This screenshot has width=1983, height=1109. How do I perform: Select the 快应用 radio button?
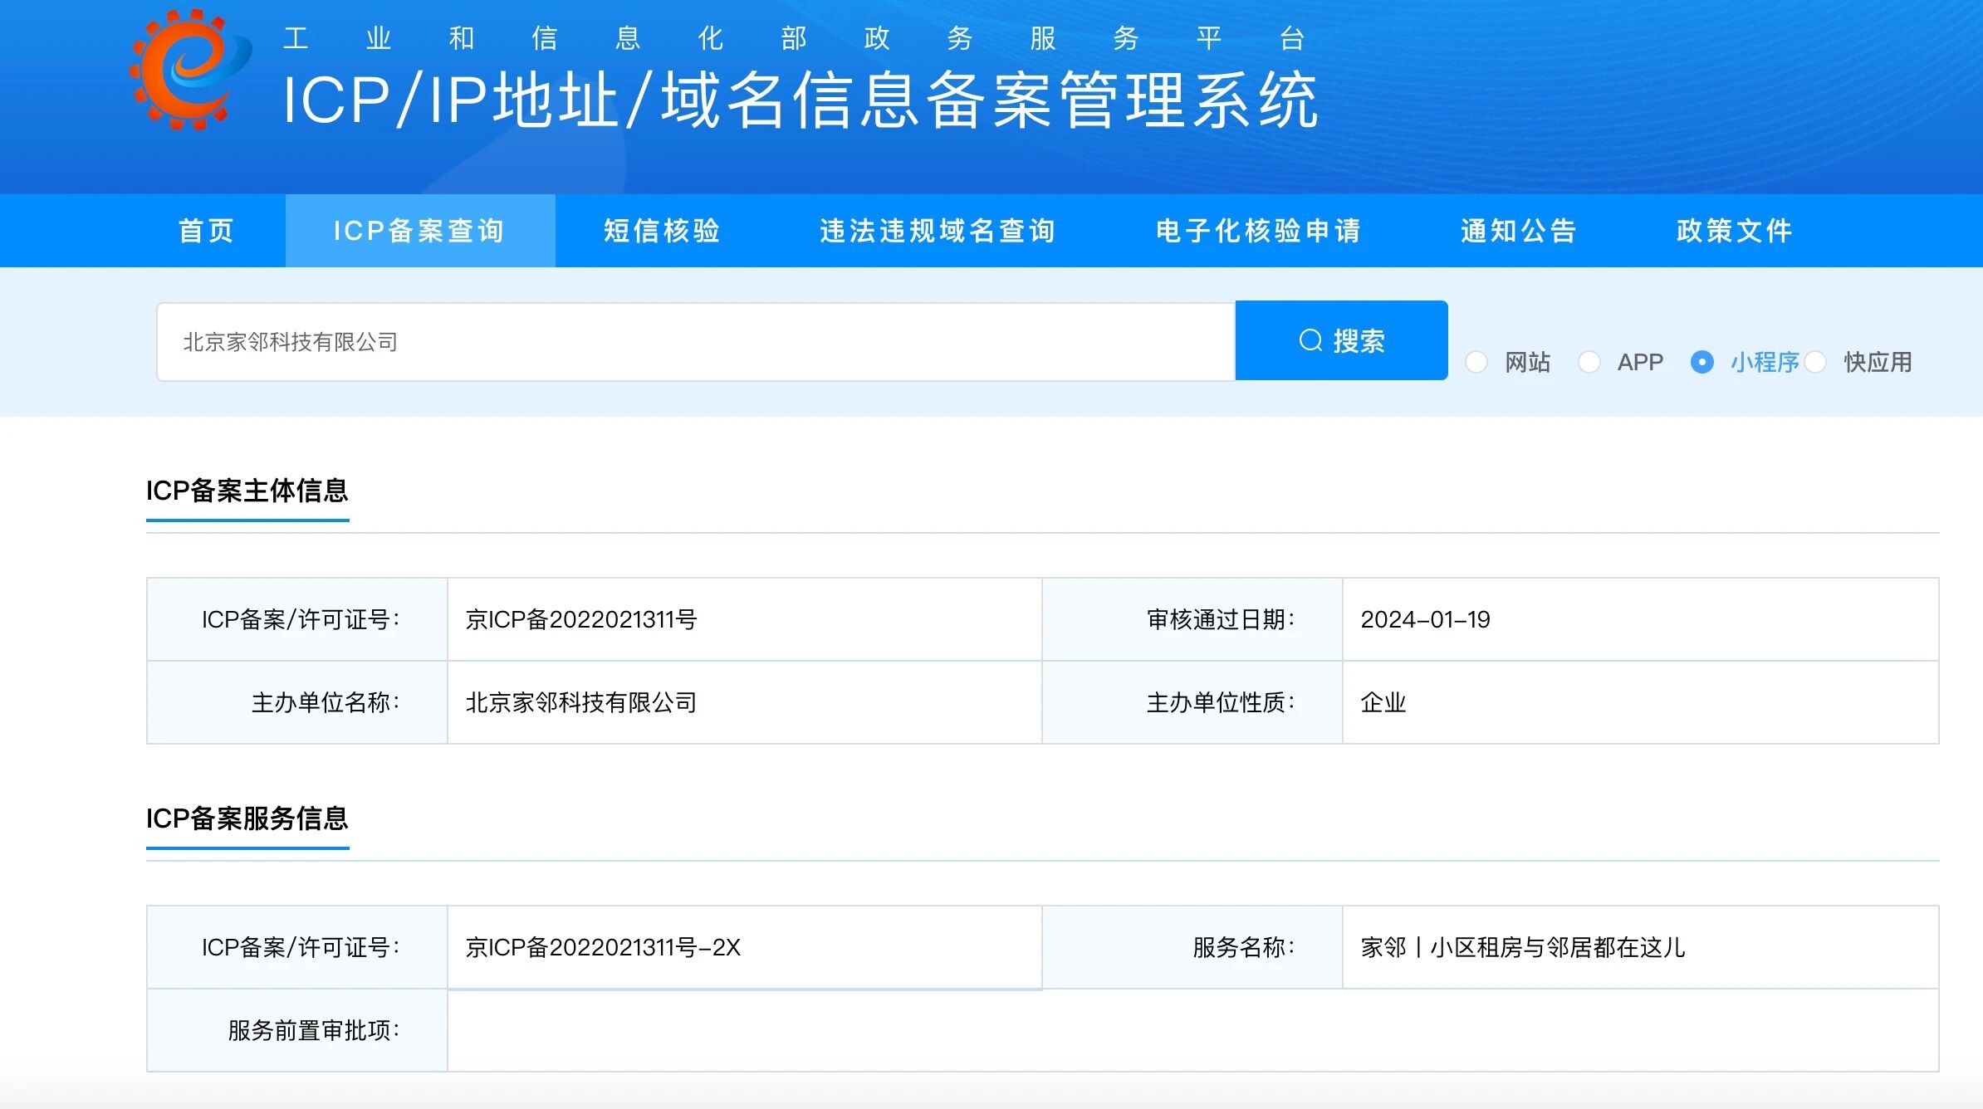1815,362
